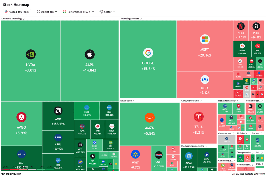Open the Sector grouping dropdown
266x177 pixels.
(107, 12)
